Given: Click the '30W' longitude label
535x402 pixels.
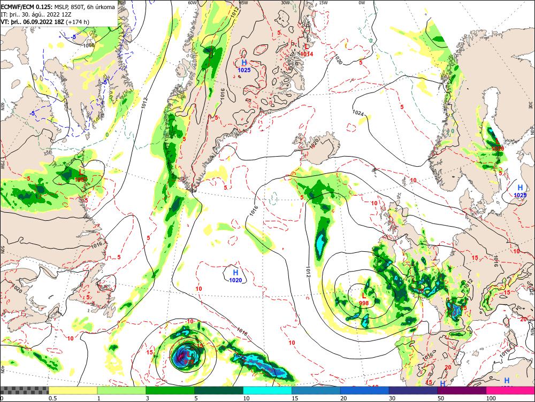Looking at the screenshot, I should (285, 3).
